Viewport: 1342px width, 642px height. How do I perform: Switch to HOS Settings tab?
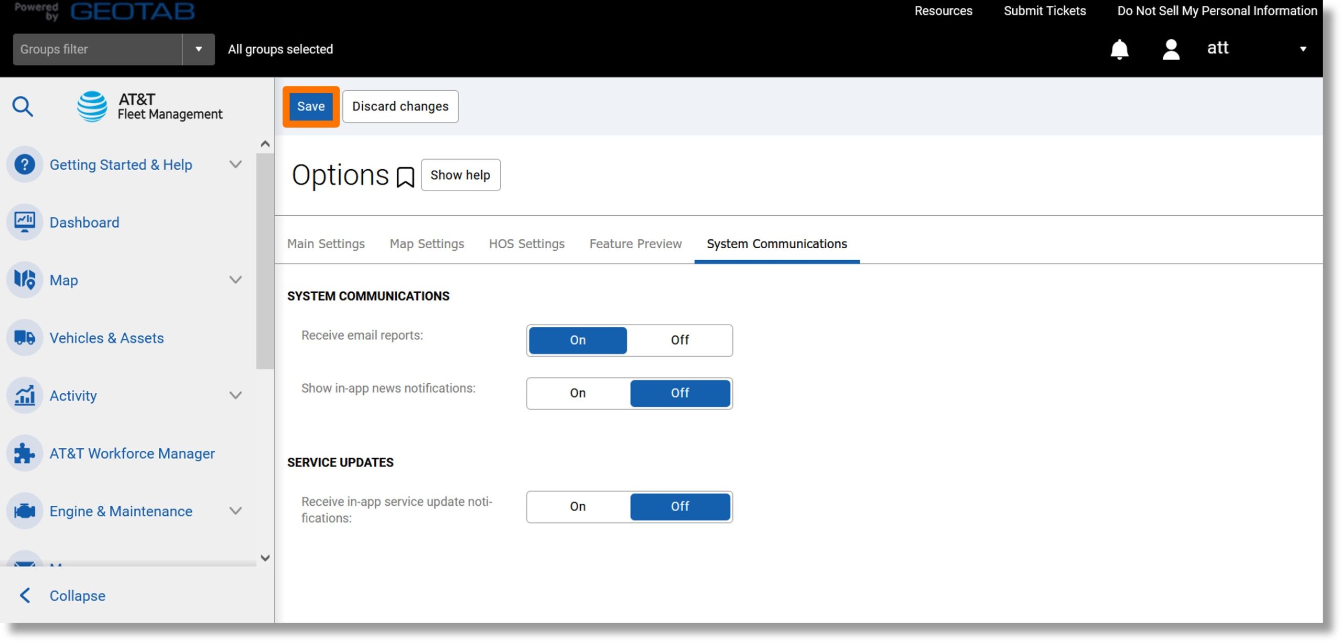(x=526, y=244)
